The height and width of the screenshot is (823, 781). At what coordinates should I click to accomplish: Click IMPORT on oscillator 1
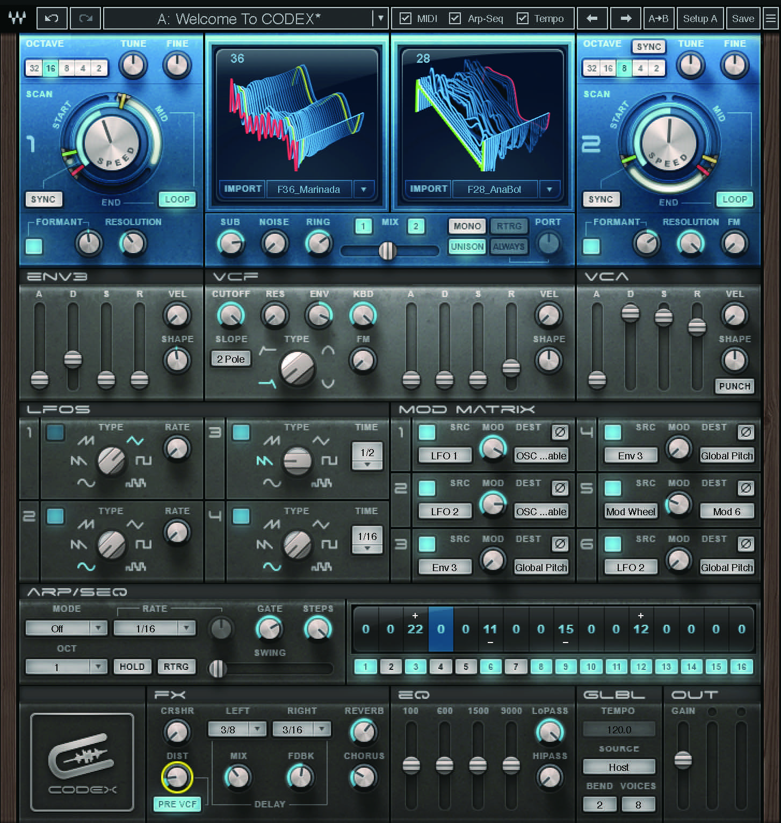[242, 189]
